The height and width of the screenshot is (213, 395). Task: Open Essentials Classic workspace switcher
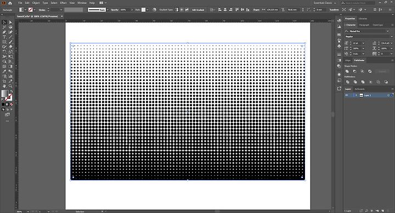325,3
